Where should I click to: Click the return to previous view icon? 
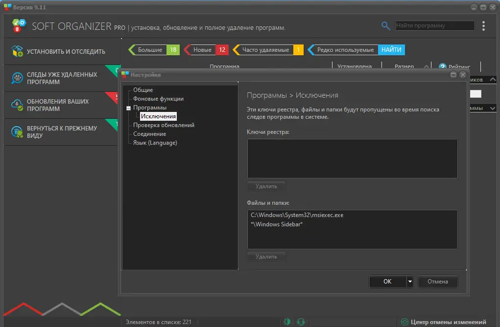tap(17, 132)
